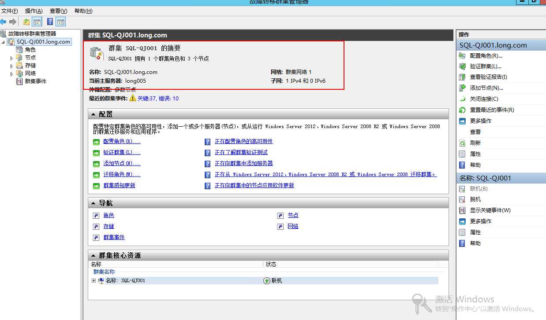Click the 迁移角色(M)... link
The image size is (546, 320).
(x=122, y=174)
